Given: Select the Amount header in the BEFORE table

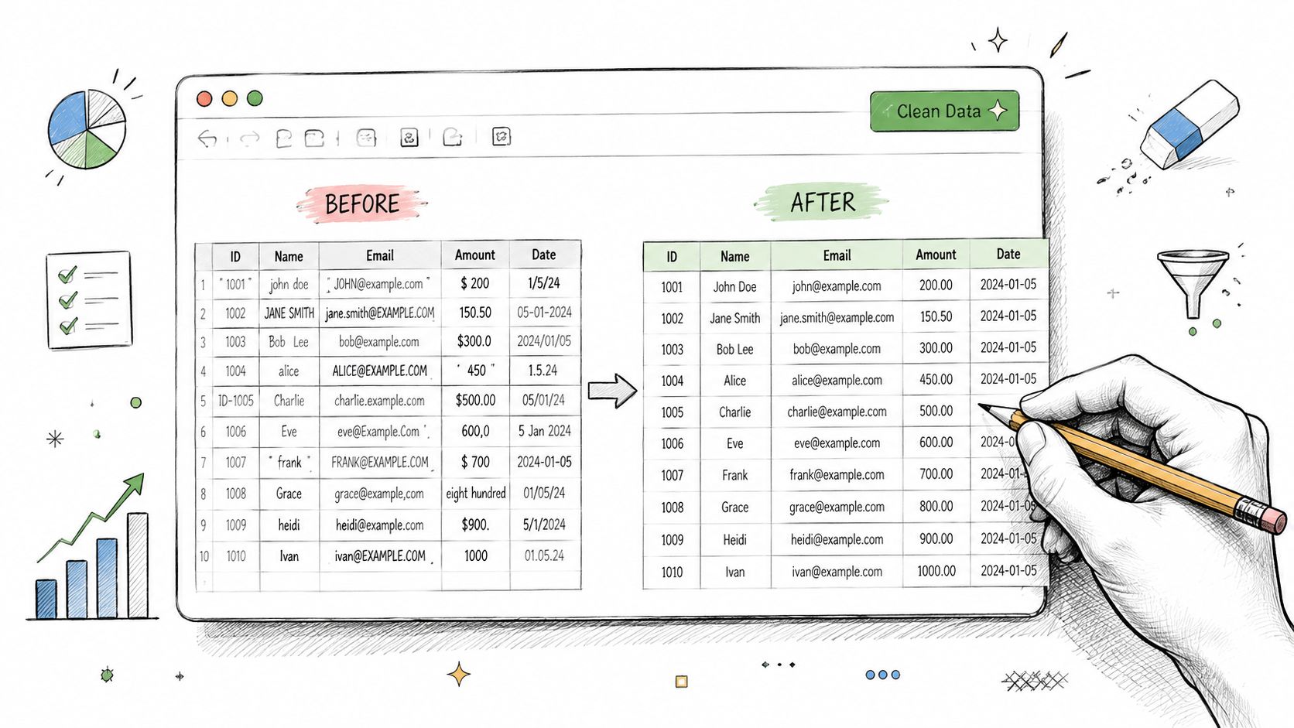Looking at the screenshot, I should 475,255.
